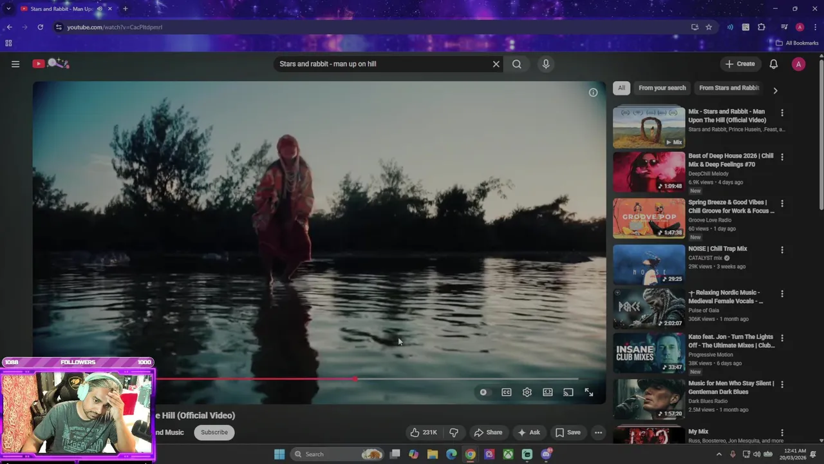Go to the YouTube home logo
This screenshot has height=464, width=824.
(50, 63)
